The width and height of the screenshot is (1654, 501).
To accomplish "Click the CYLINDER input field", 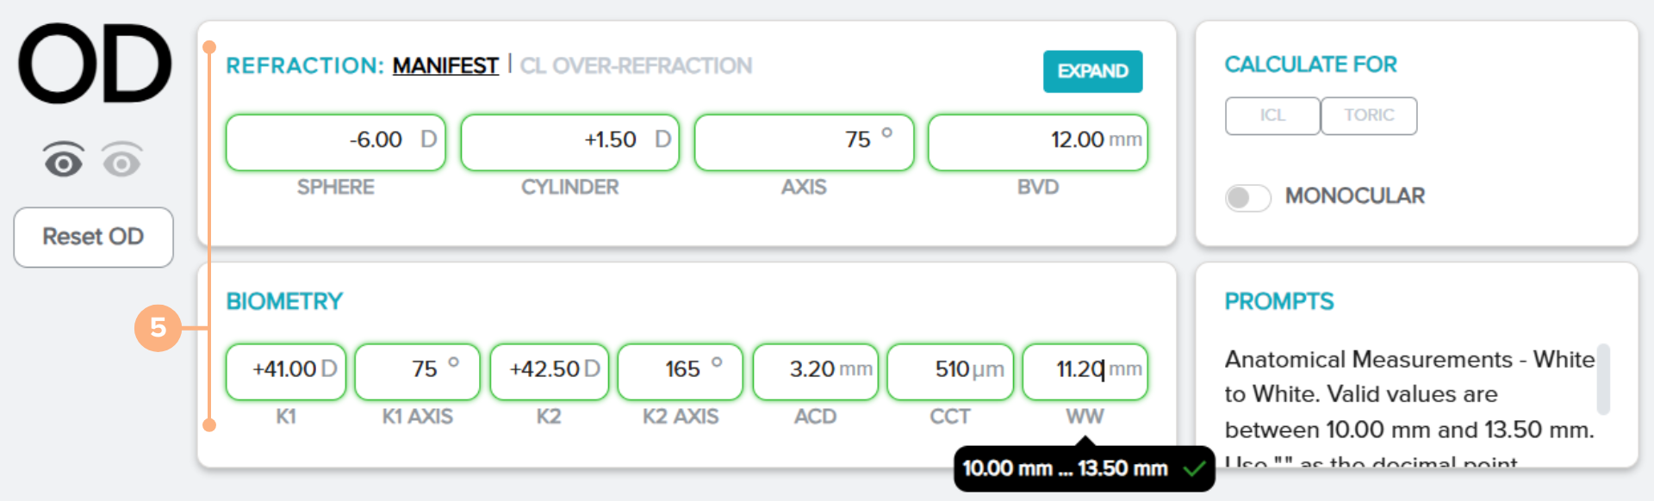I will pyautogui.click(x=569, y=142).
